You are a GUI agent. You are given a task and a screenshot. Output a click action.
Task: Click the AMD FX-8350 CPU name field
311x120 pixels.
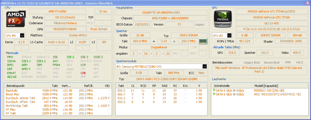57,11
